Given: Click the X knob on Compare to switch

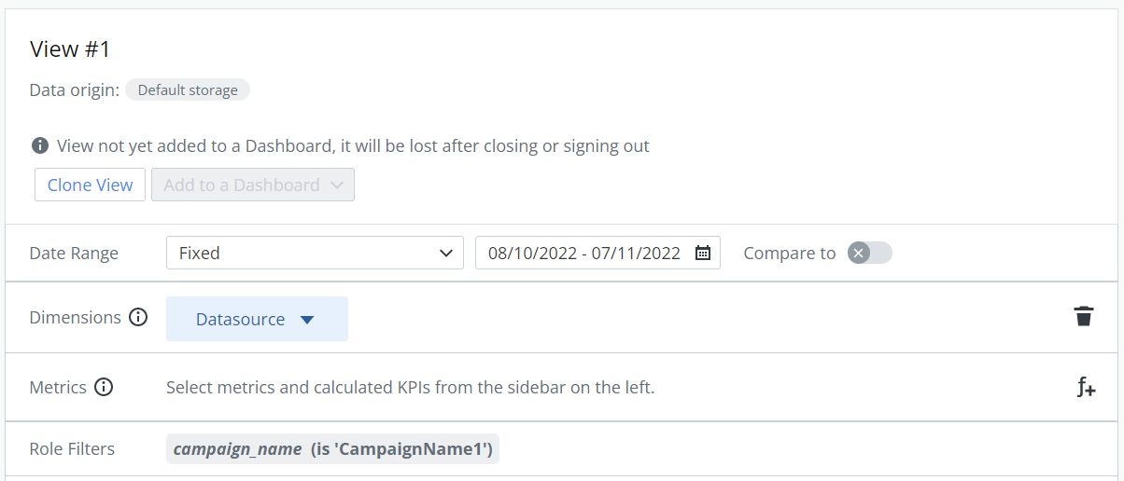Looking at the screenshot, I should tap(859, 253).
